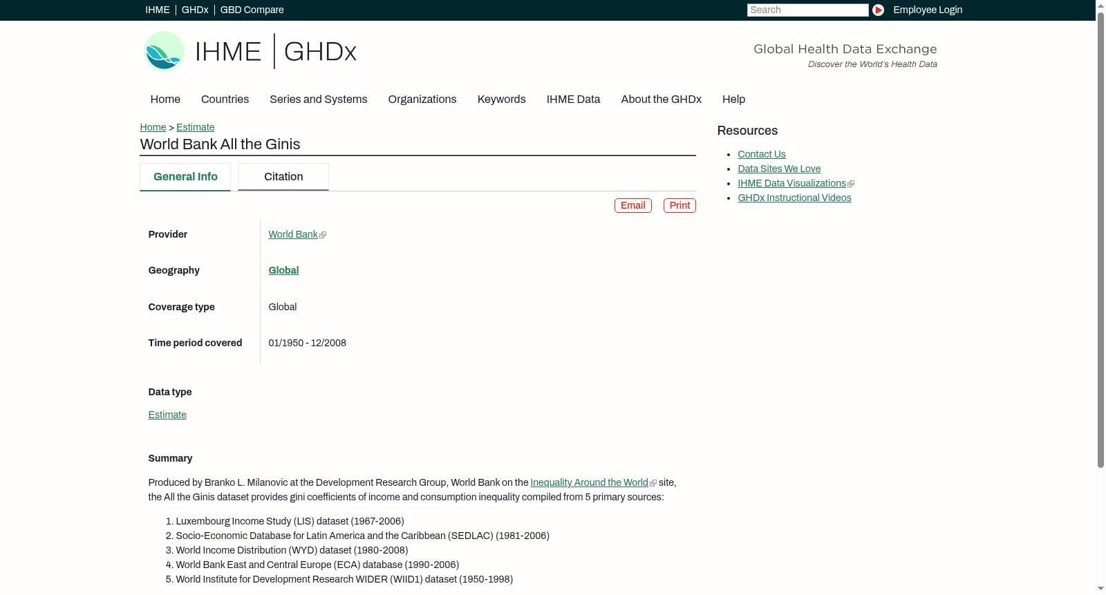1106x595 pixels.
Task: Open GBD Compare in the top bar
Action: [x=252, y=10]
